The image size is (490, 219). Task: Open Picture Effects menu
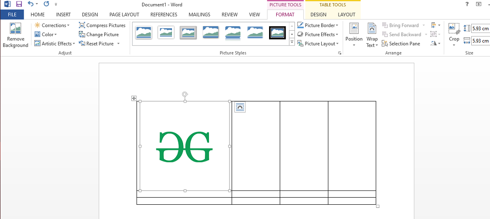pos(318,34)
